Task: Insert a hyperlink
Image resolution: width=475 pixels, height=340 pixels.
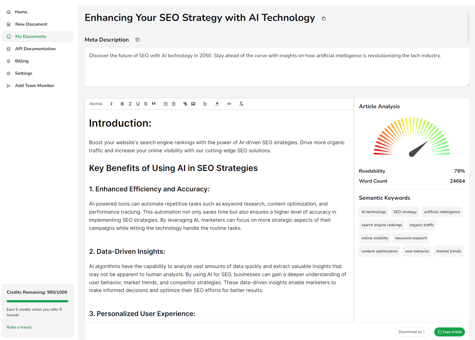Action: (185, 104)
